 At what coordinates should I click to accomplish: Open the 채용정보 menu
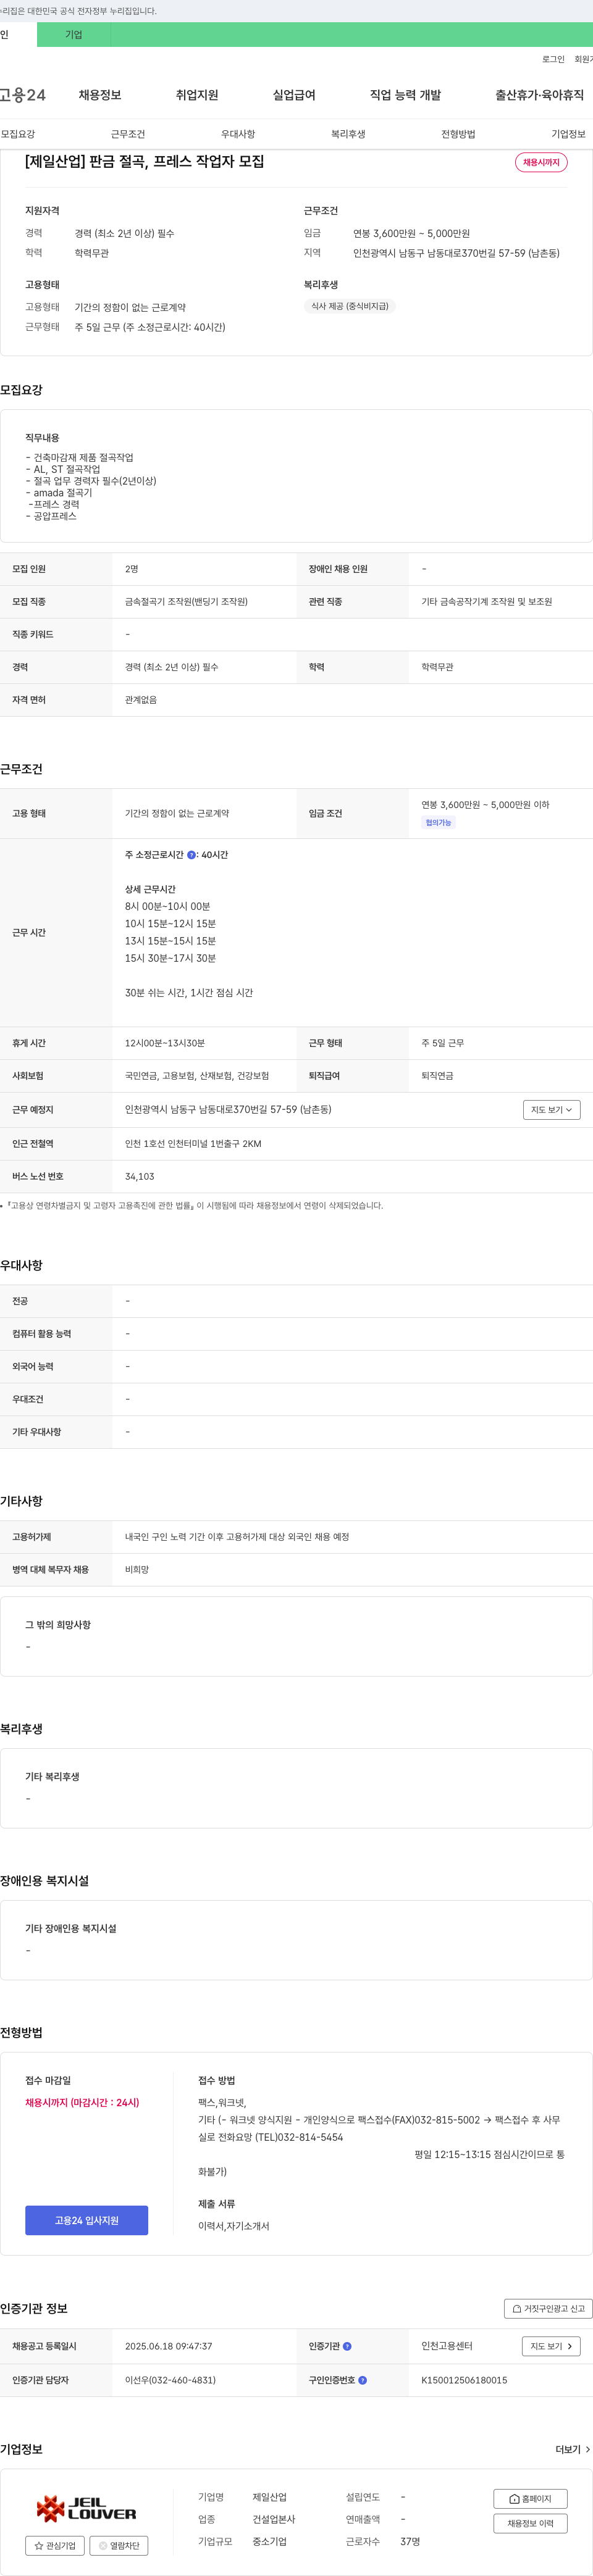(x=100, y=95)
